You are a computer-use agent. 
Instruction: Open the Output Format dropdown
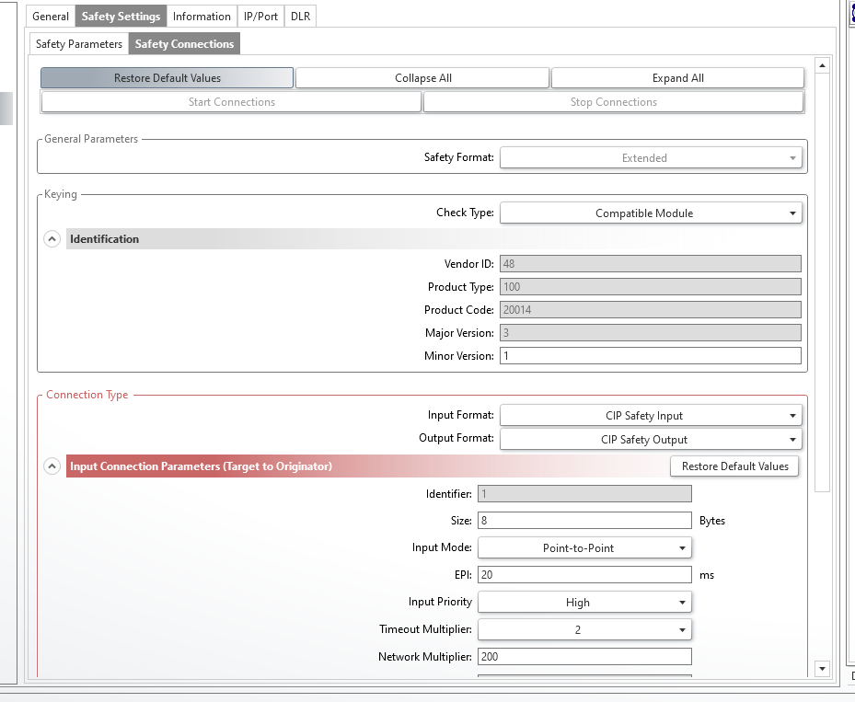click(651, 440)
